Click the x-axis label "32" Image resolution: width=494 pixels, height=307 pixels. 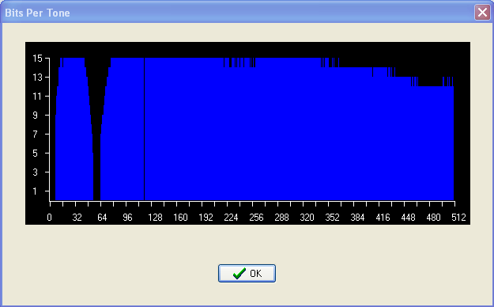point(77,218)
